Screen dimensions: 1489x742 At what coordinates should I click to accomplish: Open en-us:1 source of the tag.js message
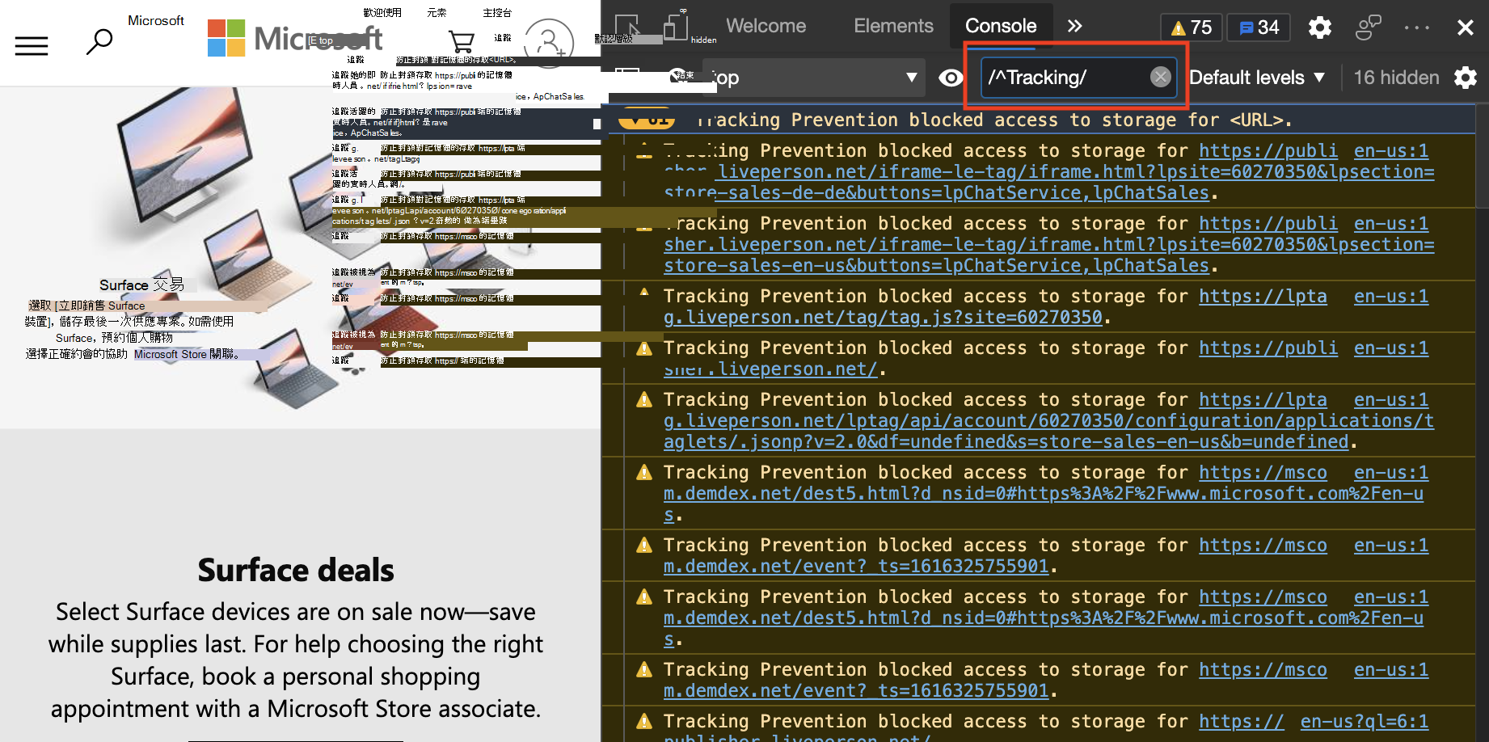click(x=1390, y=297)
